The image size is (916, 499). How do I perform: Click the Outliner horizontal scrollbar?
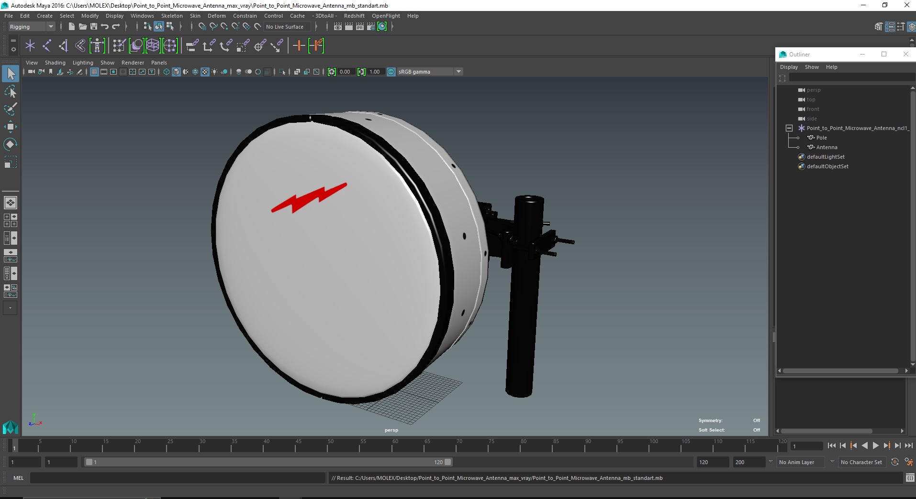point(840,370)
